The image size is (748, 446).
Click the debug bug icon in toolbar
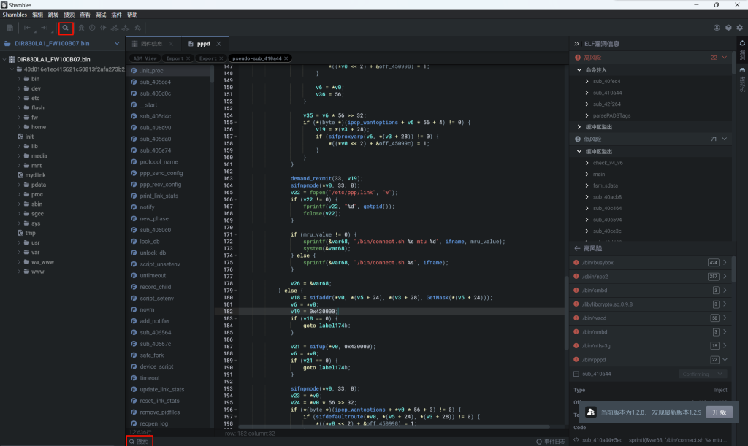81,28
